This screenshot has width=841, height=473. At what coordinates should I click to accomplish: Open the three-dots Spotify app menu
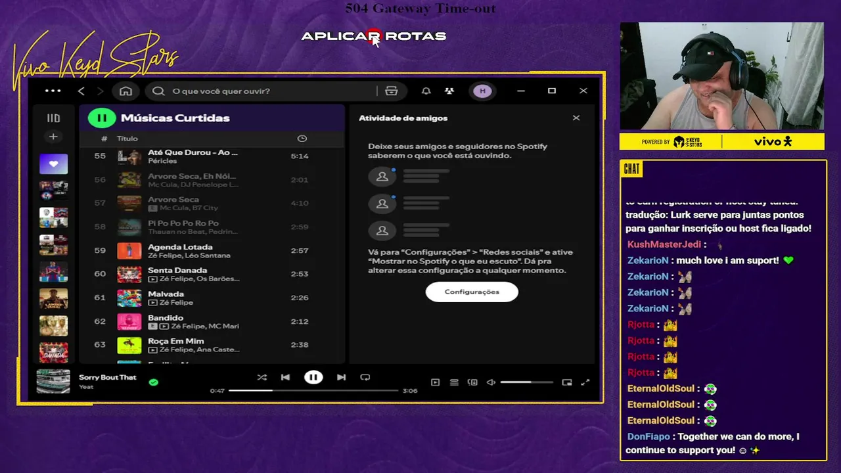tap(53, 91)
